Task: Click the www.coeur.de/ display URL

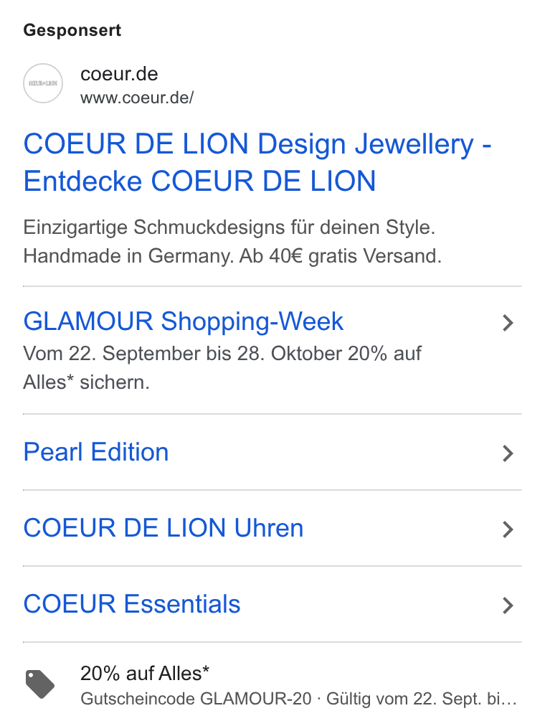Action: (137, 98)
